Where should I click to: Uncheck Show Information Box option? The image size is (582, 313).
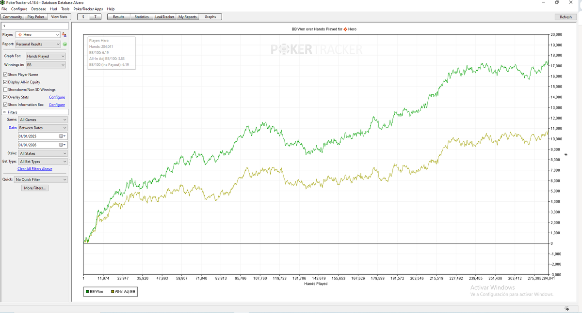pyautogui.click(x=5, y=104)
